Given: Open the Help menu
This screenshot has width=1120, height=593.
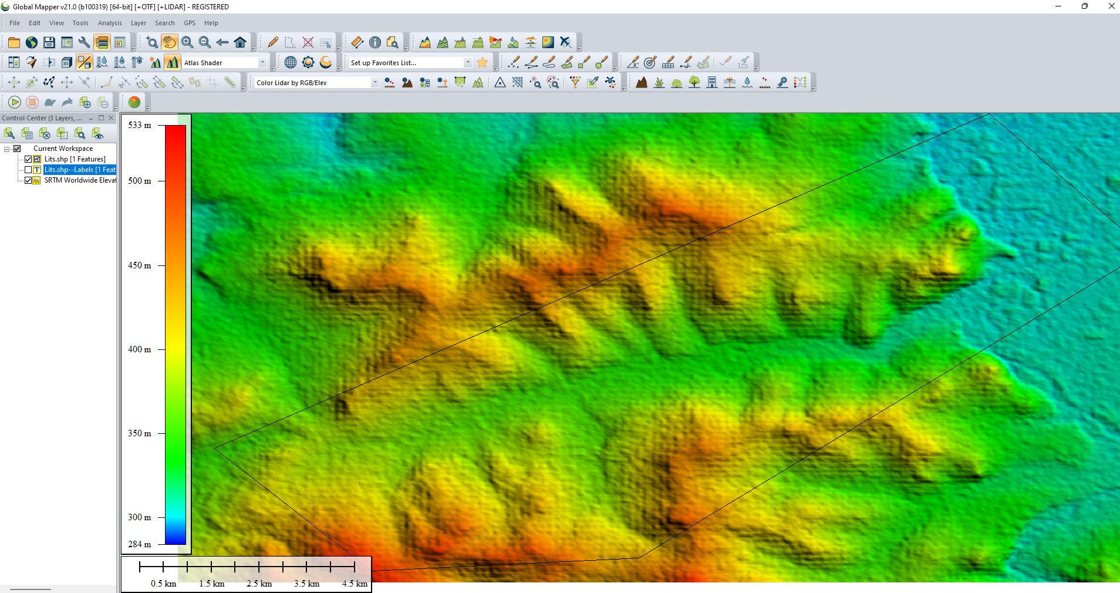Looking at the screenshot, I should coord(211,23).
